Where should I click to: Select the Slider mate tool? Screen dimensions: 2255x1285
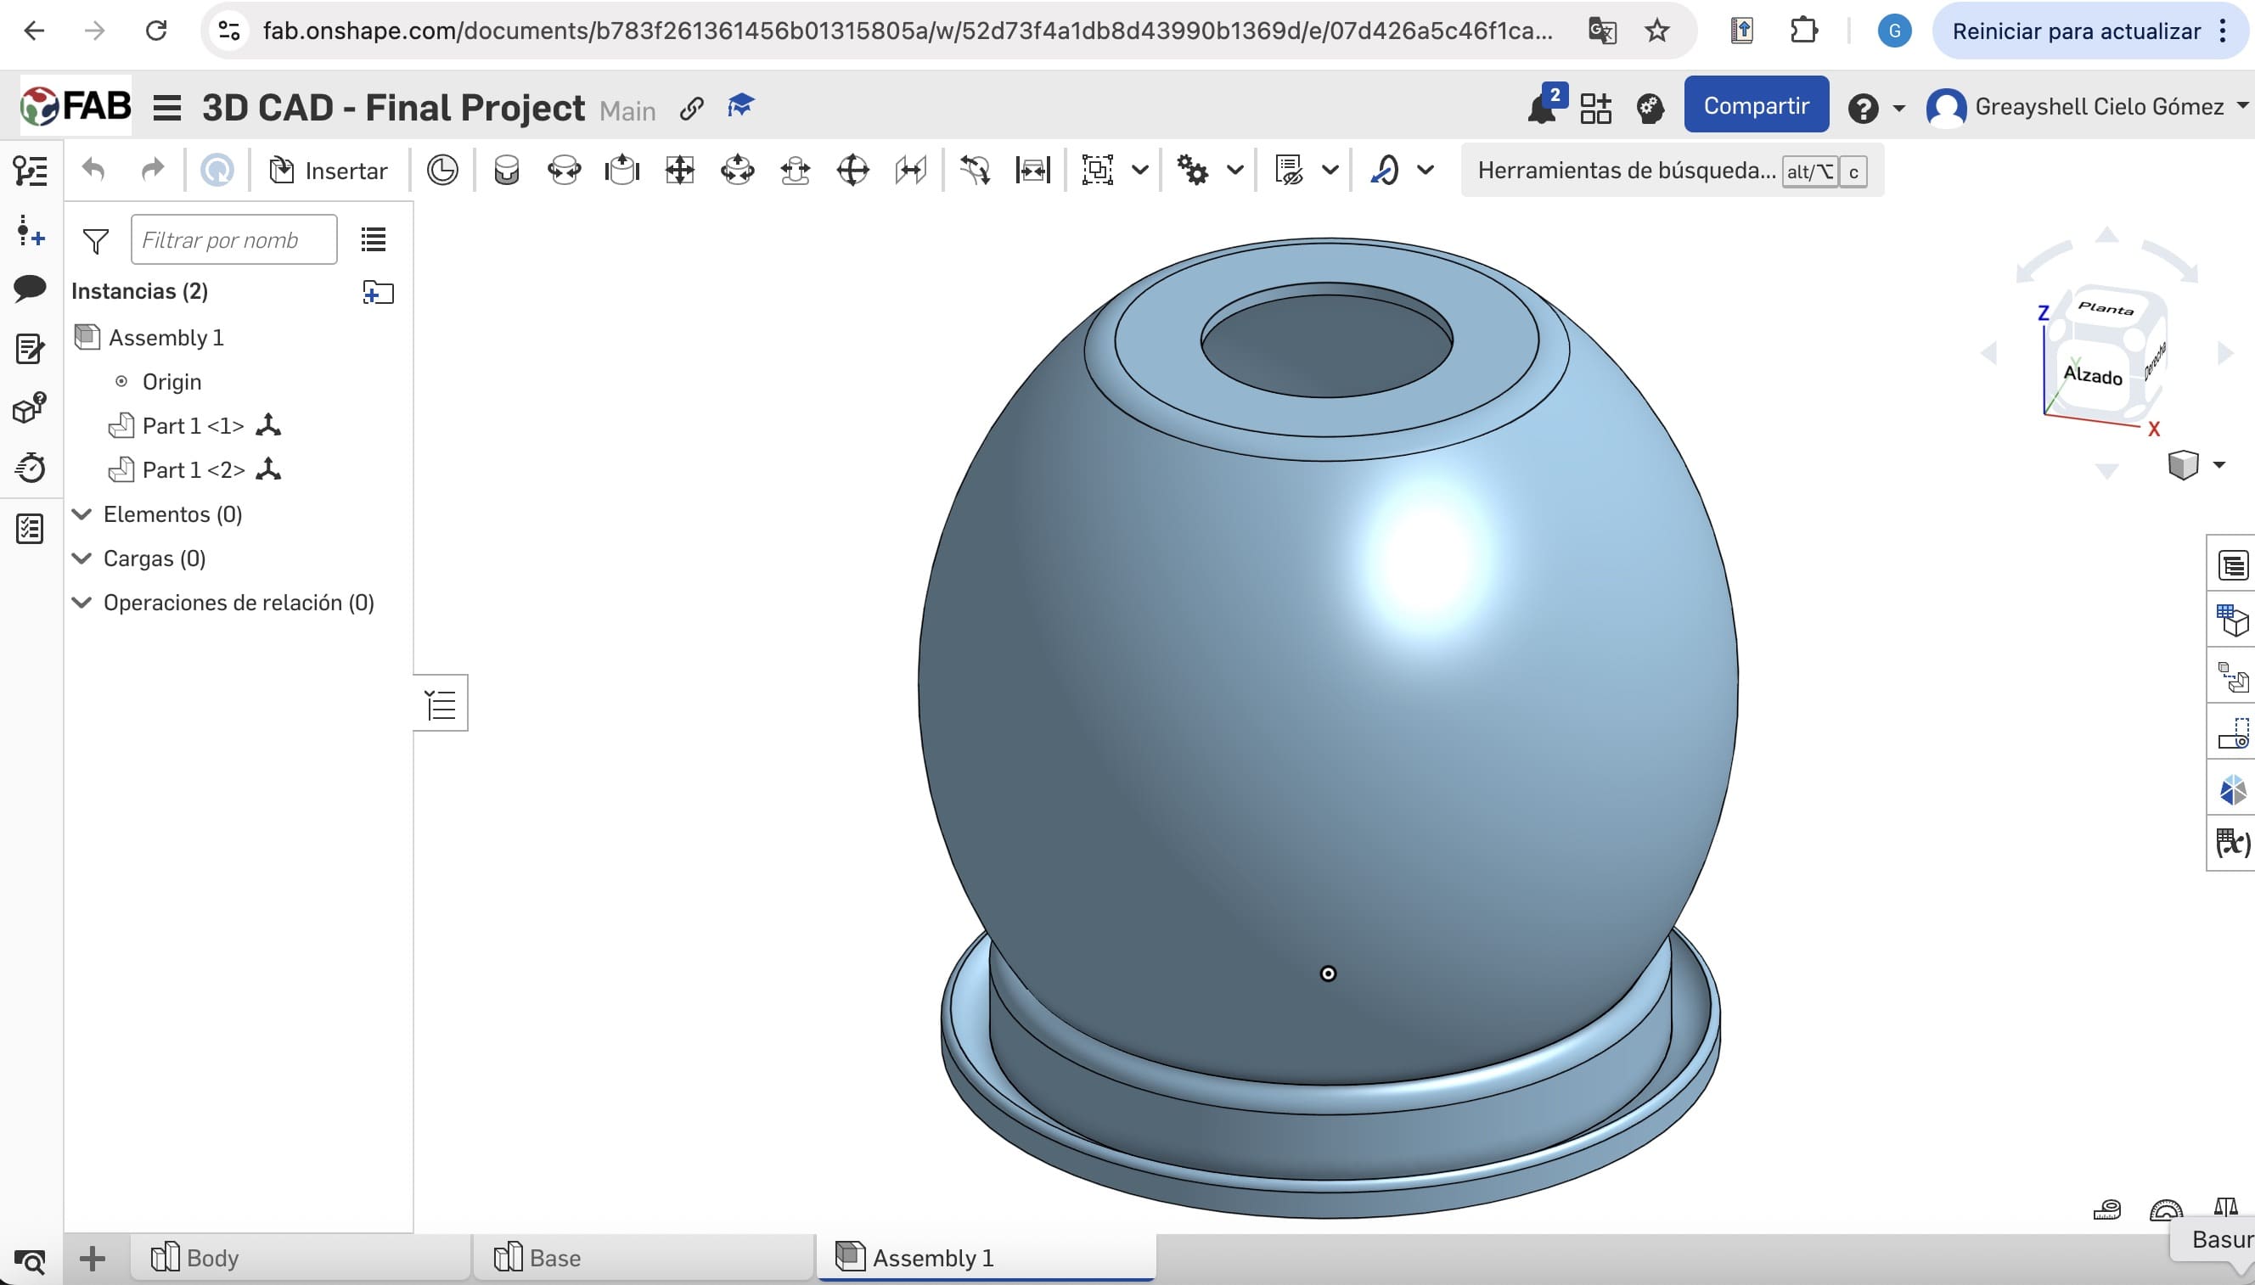point(621,170)
